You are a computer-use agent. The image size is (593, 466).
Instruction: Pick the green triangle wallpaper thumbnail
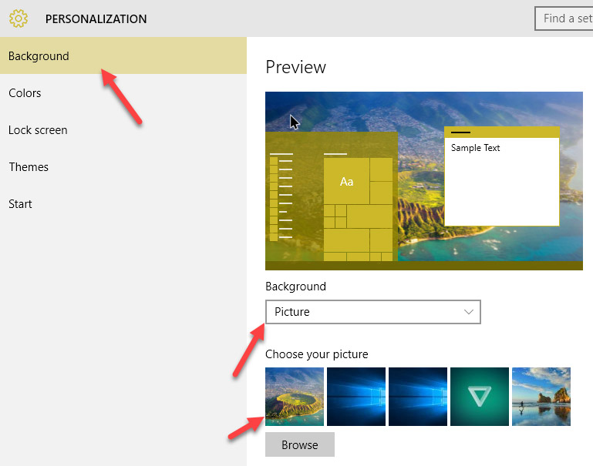[480, 397]
